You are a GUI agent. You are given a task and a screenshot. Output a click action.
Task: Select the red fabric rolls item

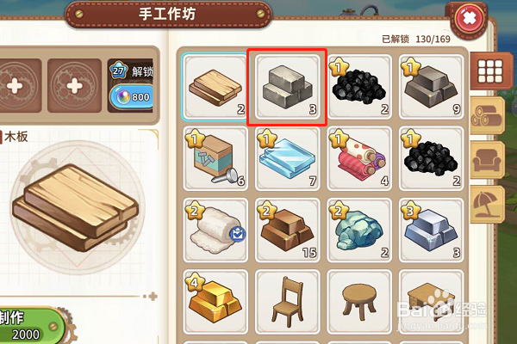coord(359,158)
